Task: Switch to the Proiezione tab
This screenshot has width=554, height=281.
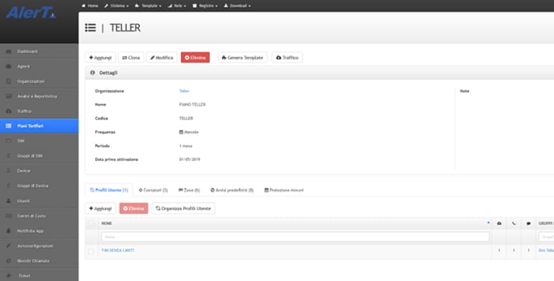Action: pyautogui.click(x=284, y=190)
